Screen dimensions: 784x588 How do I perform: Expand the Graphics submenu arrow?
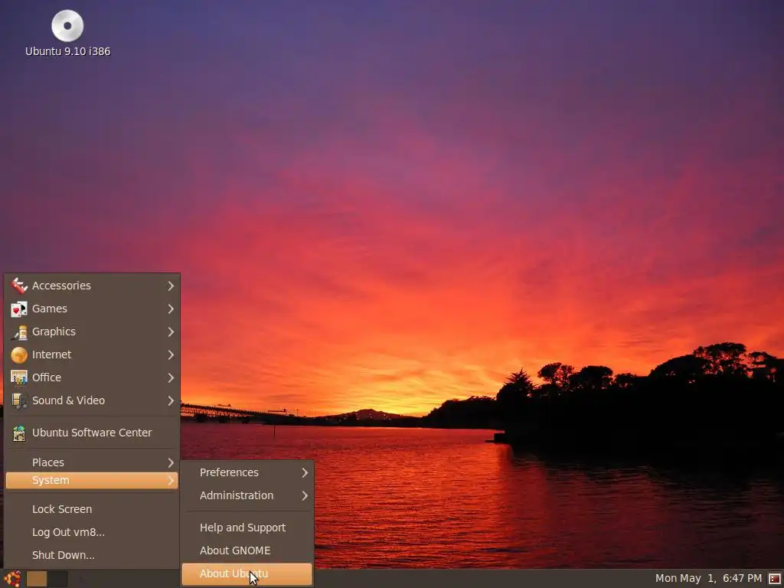click(x=171, y=332)
